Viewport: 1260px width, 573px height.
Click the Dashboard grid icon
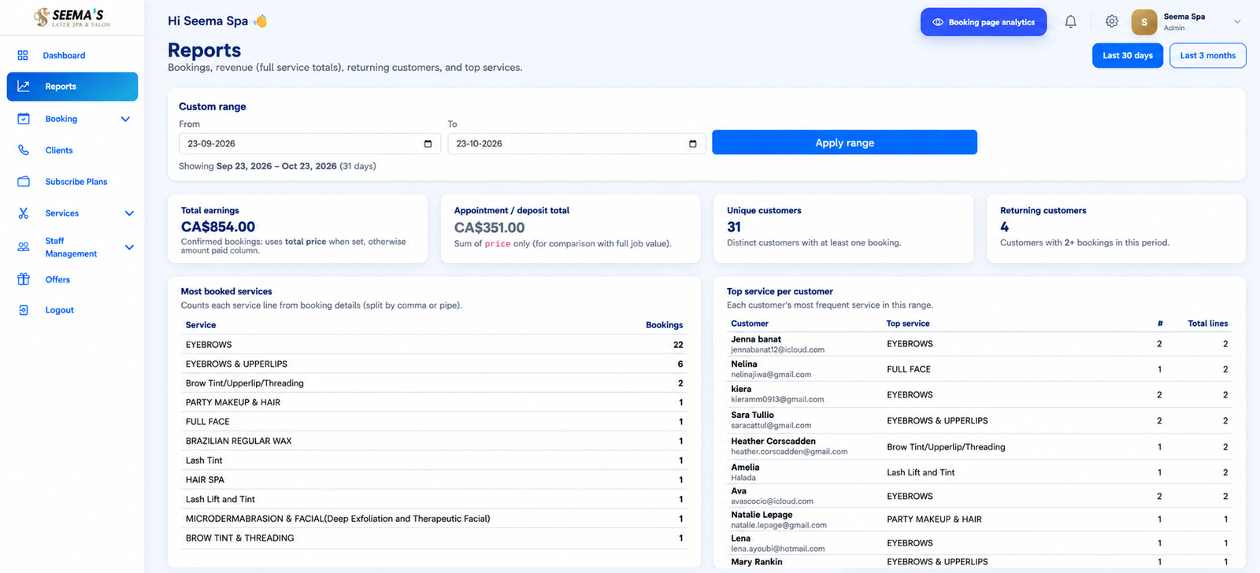23,55
